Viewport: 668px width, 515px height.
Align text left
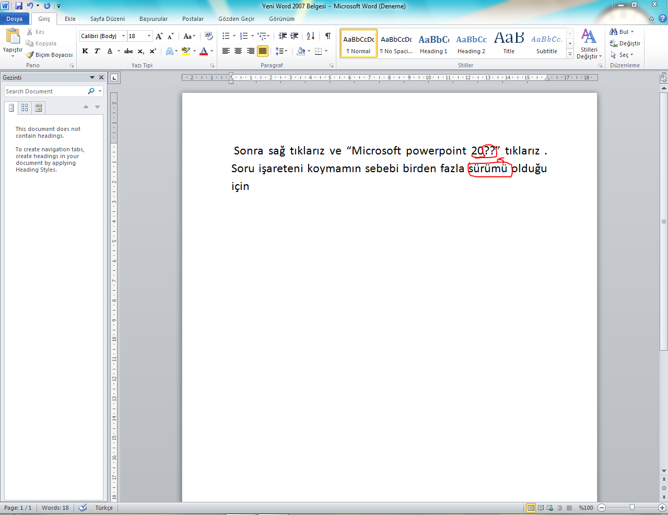(226, 51)
